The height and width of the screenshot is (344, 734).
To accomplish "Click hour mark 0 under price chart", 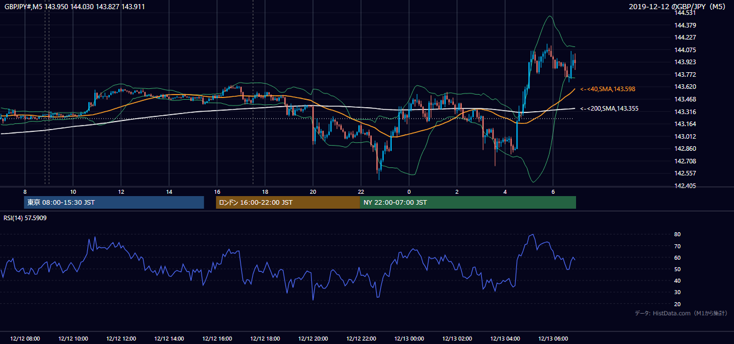I will [409, 191].
